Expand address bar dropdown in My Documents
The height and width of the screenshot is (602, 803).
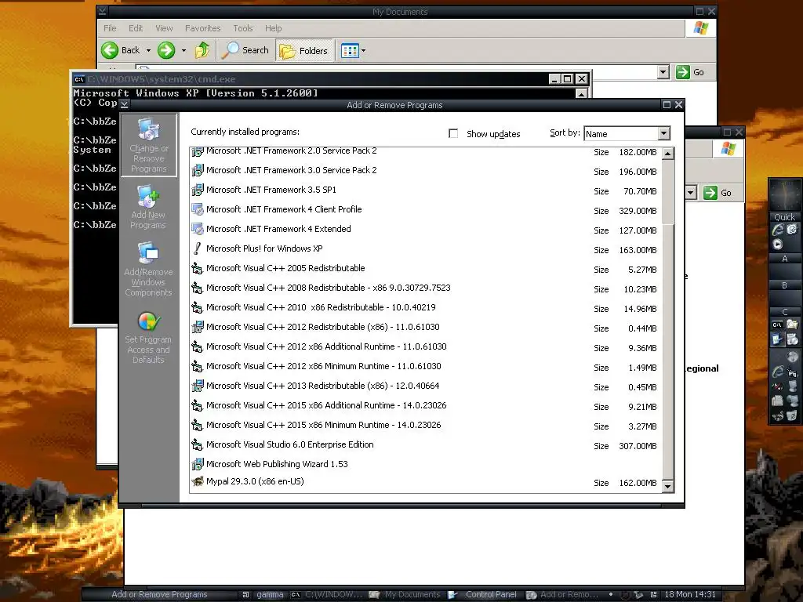click(663, 72)
